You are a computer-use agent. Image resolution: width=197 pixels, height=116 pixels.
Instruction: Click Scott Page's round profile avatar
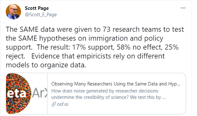coord(13,12)
